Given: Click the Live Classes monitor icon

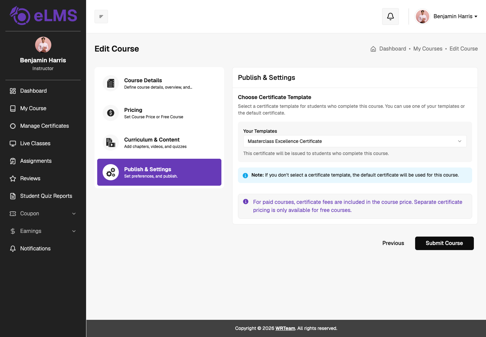Looking at the screenshot, I should [x=13, y=144].
